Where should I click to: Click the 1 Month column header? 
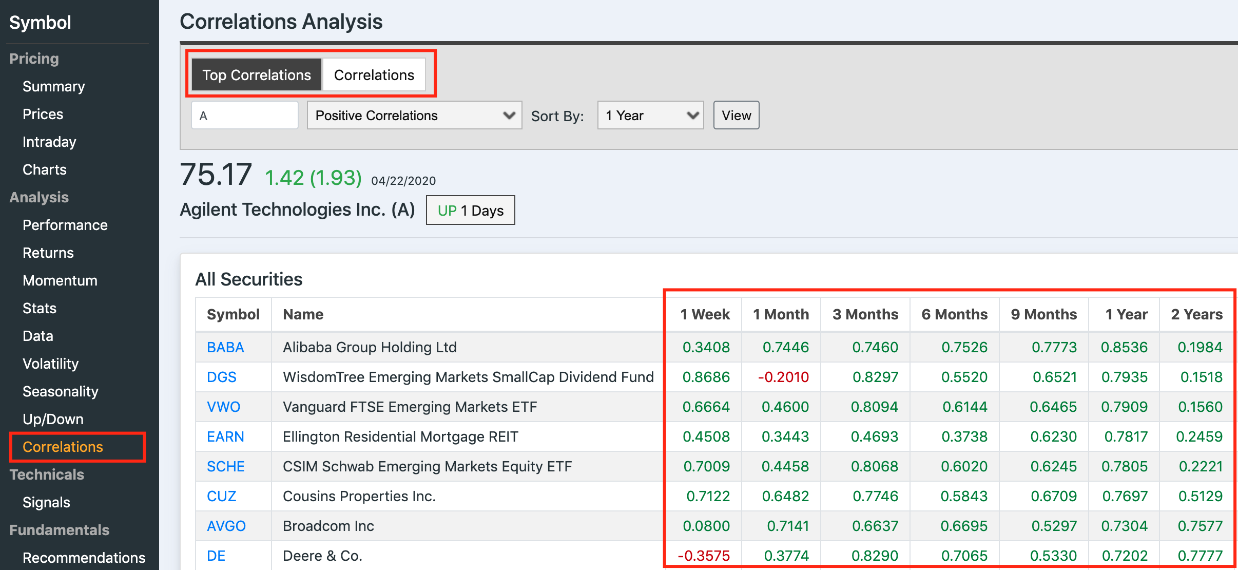pos(781,314)
